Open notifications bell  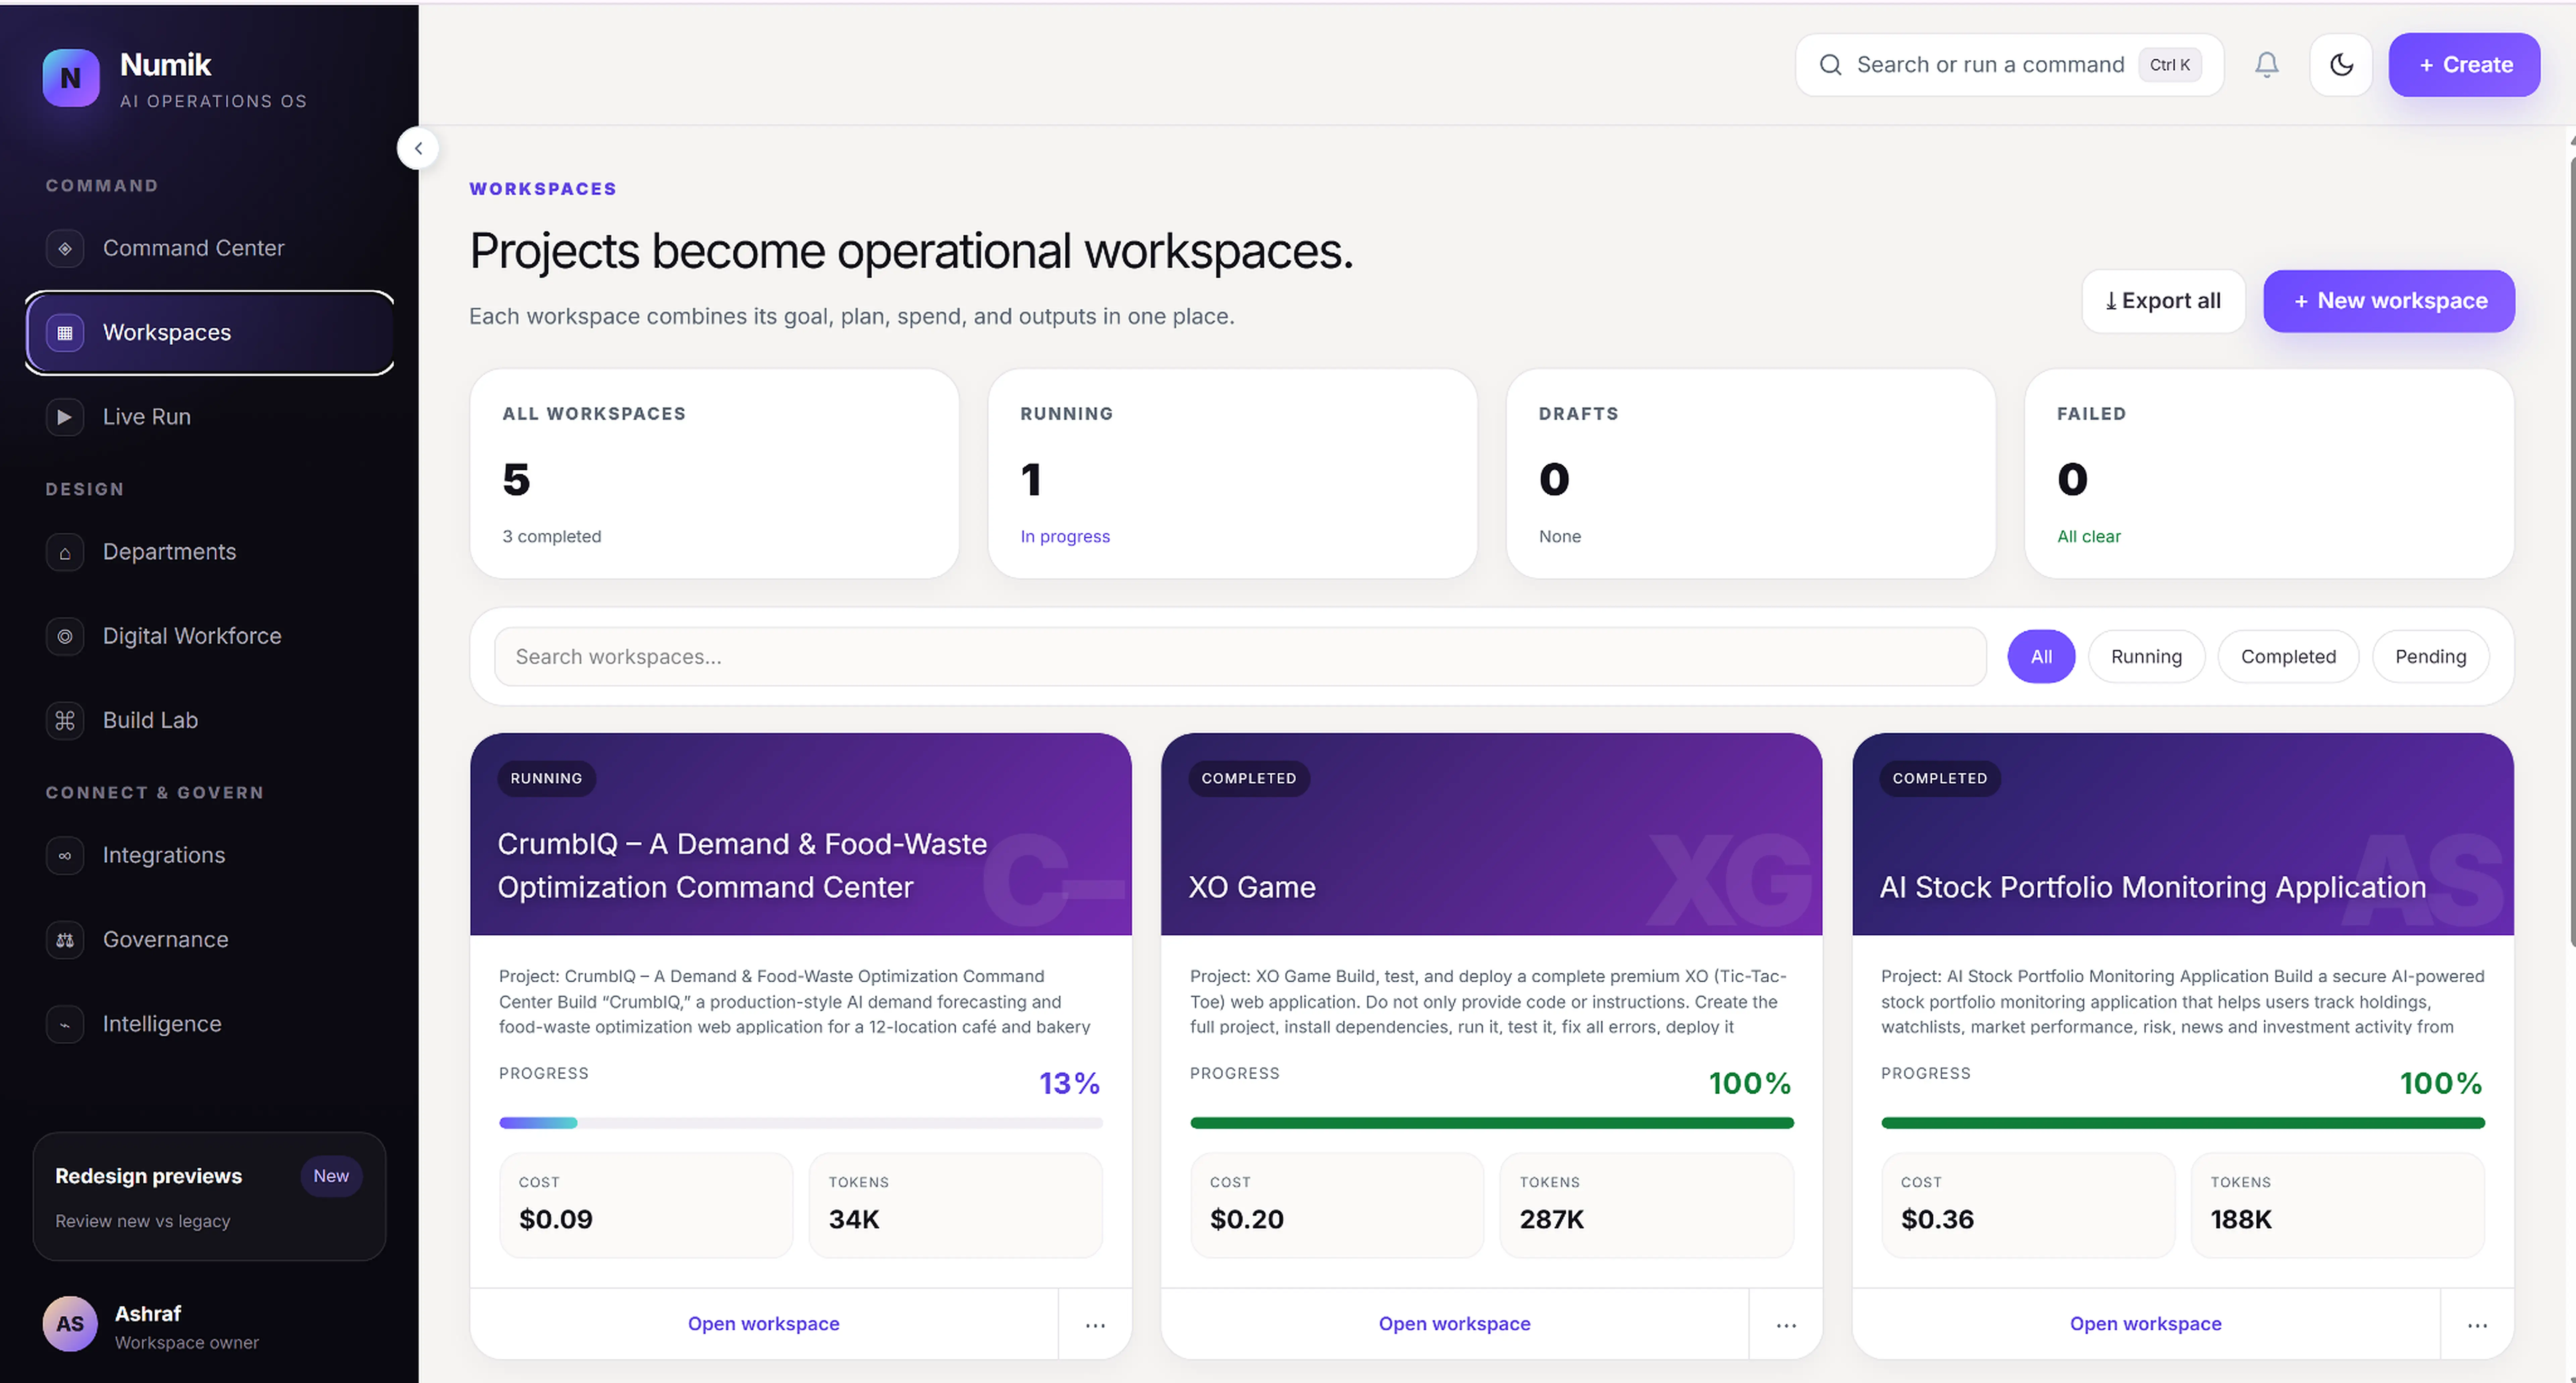(x=2267, y=65)
